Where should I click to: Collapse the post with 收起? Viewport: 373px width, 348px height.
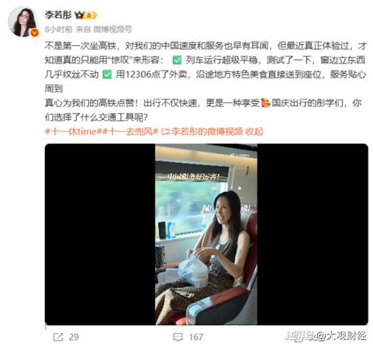pos(254,132)
